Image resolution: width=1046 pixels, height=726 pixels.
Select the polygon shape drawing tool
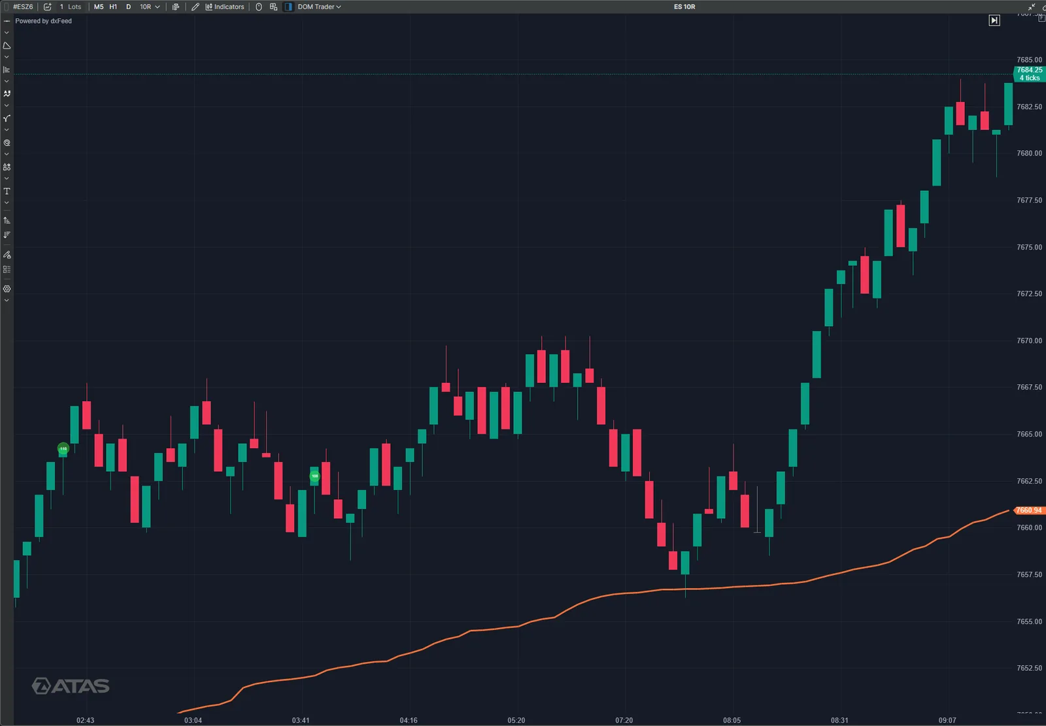point(7,46)
